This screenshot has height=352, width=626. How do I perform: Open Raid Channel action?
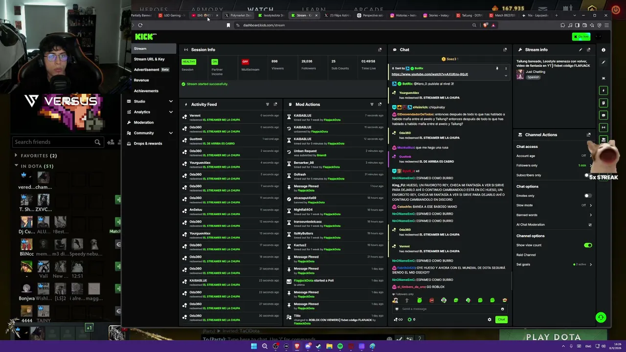tap(526, 255)
